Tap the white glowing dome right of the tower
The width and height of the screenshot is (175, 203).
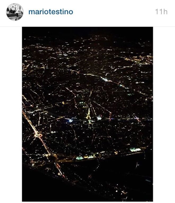pos(99,118)
